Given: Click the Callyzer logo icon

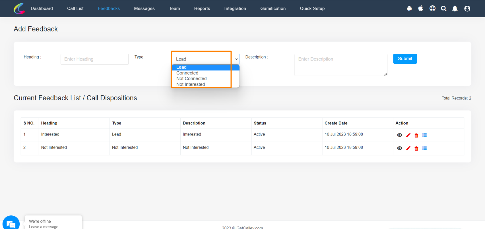Looking at the screenshot, I should coord(19,9).
